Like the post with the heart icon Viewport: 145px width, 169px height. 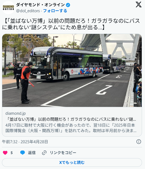[5, 153]
